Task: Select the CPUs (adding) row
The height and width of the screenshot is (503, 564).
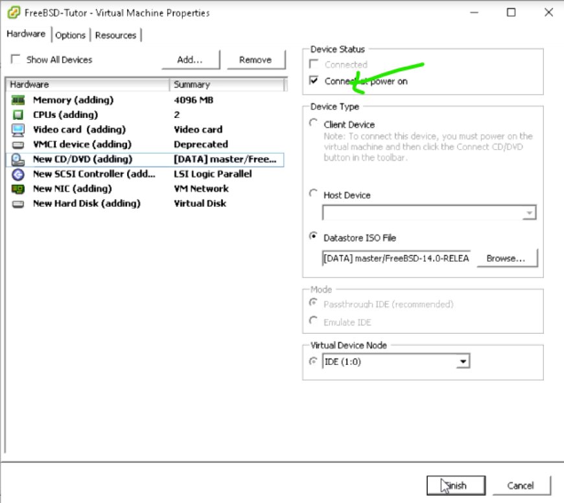Action: (145, 115)
